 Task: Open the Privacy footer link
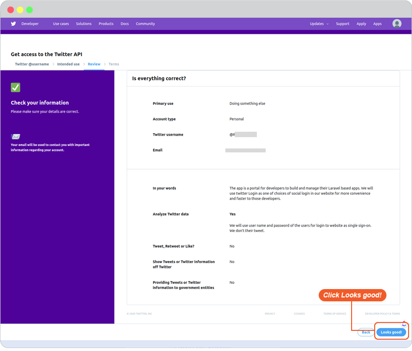270,314
